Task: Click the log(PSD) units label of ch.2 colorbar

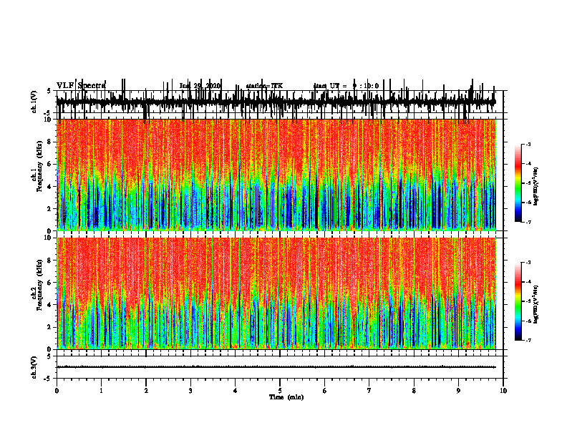Action: (536, 305)
